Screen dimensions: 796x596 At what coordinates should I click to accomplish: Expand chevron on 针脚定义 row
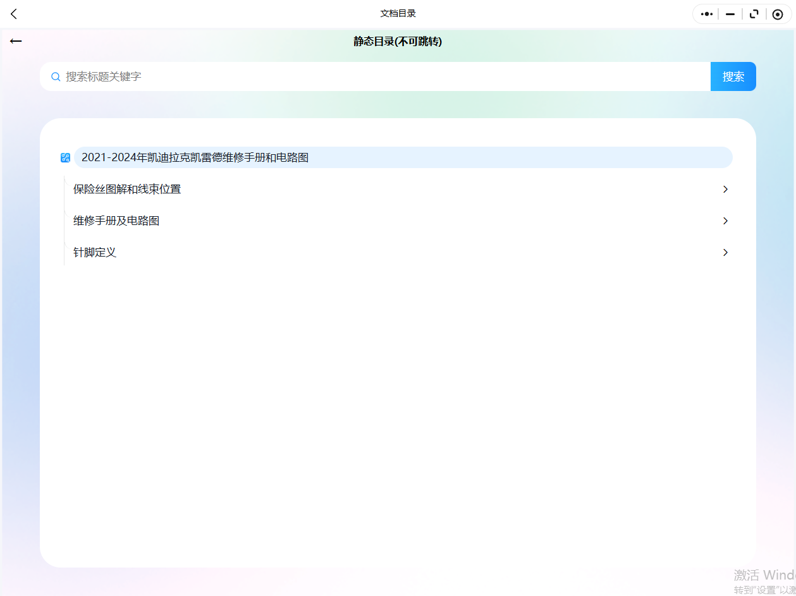[x=725, y=252]
